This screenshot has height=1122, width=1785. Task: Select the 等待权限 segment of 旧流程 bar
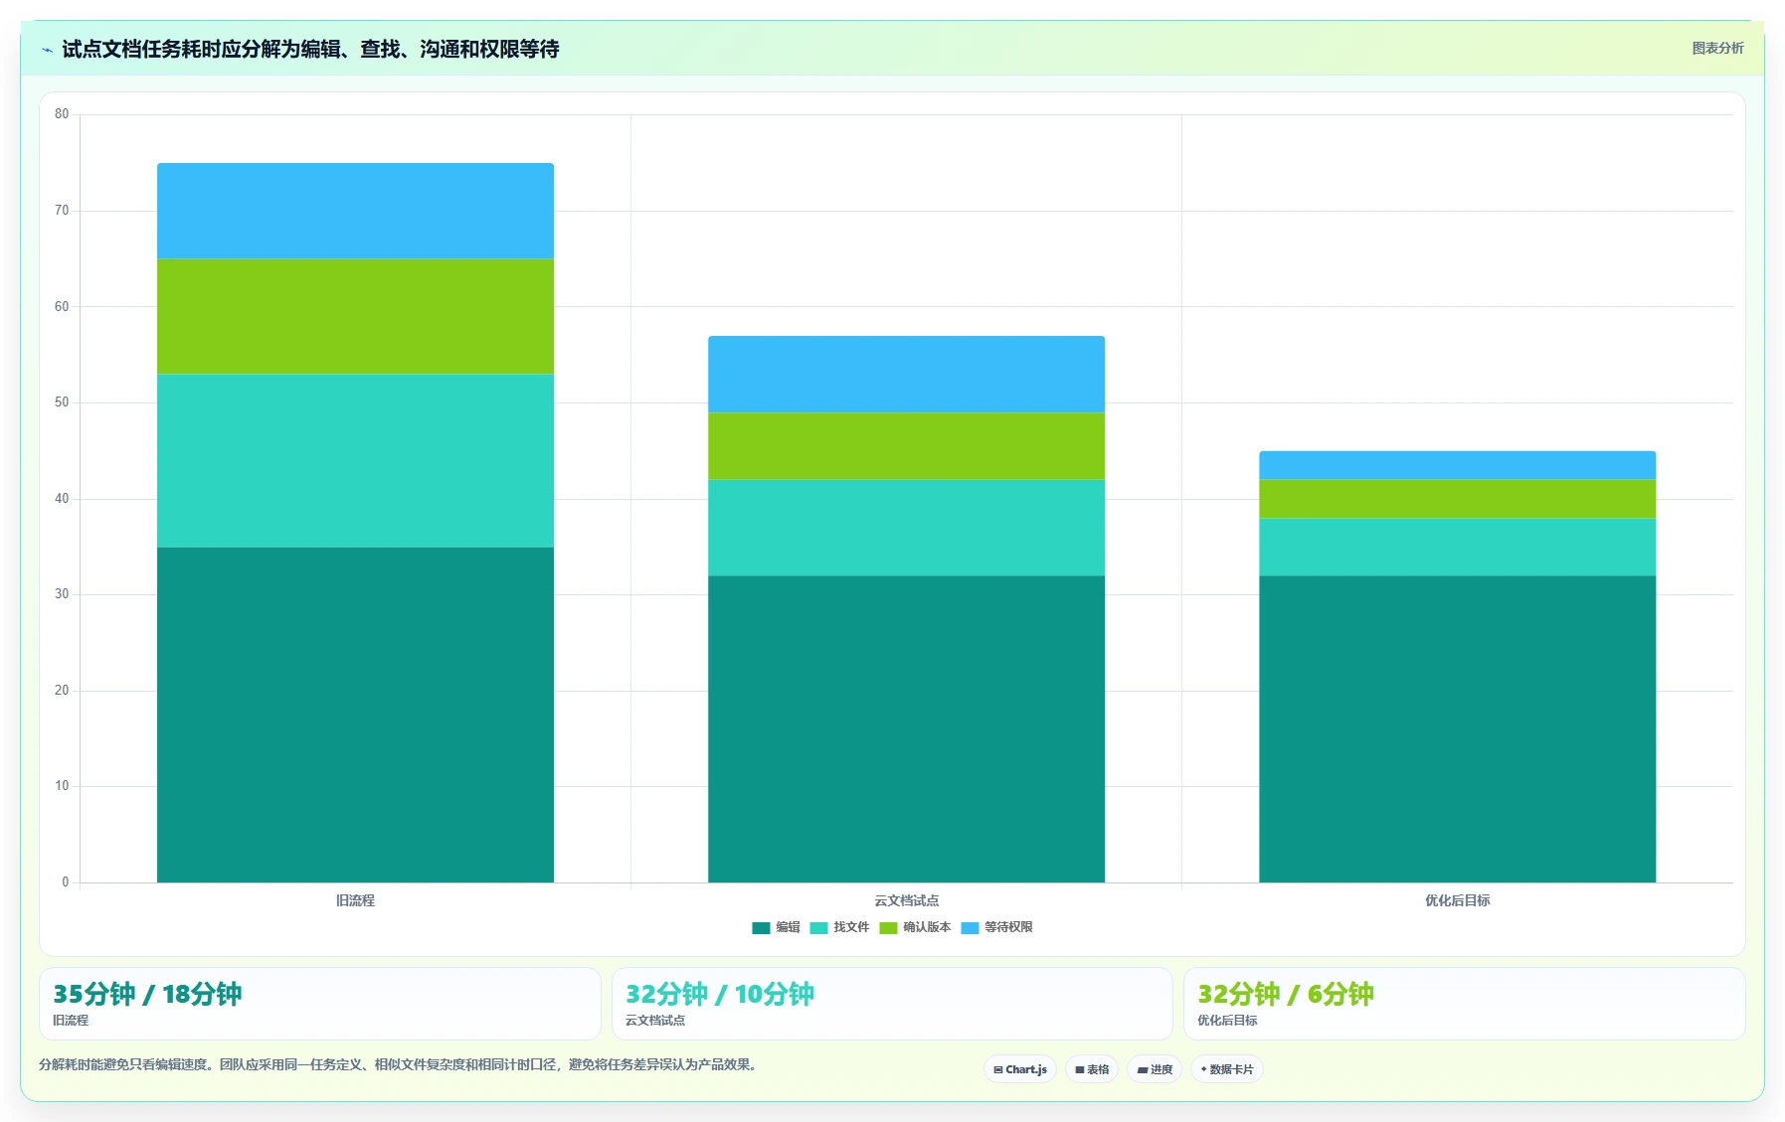(355, 212)
